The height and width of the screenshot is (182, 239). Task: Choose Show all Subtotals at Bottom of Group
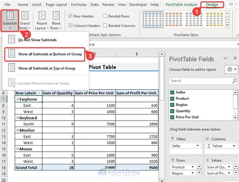45,54
